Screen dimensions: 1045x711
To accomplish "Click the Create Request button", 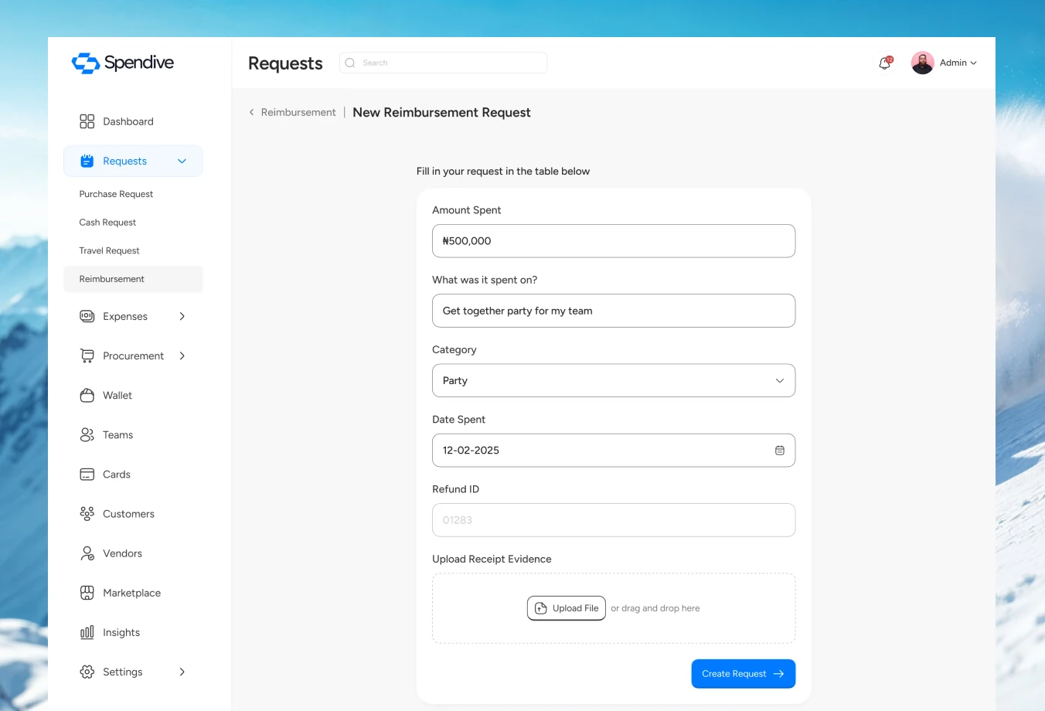I will coord(744,674).
